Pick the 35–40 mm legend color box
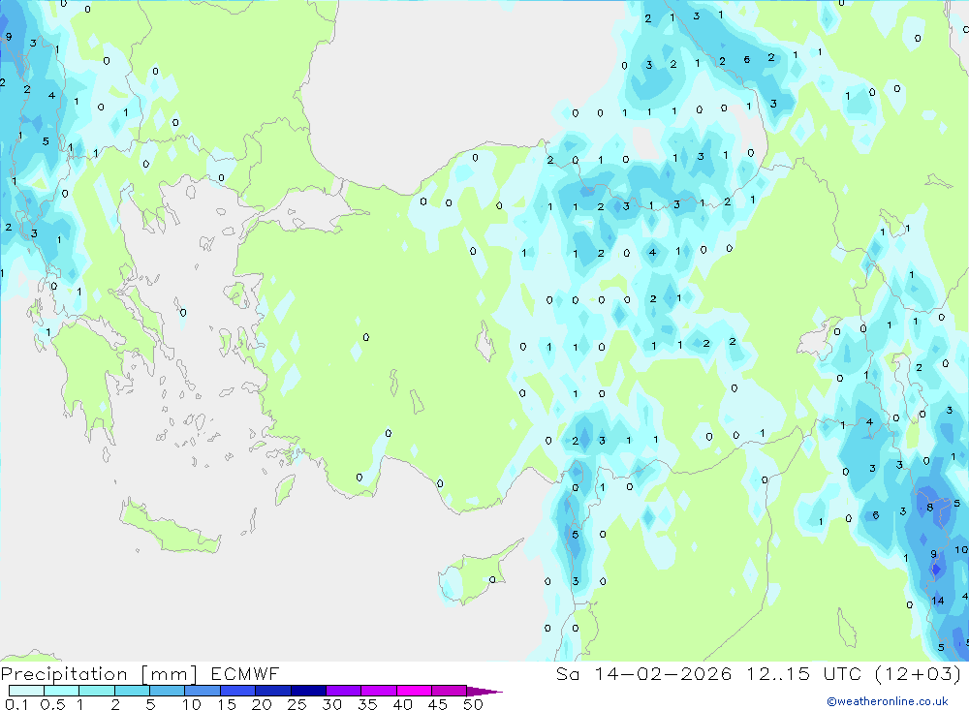Image resolution: width=969 pixels, height=710 pixels. 378,691
